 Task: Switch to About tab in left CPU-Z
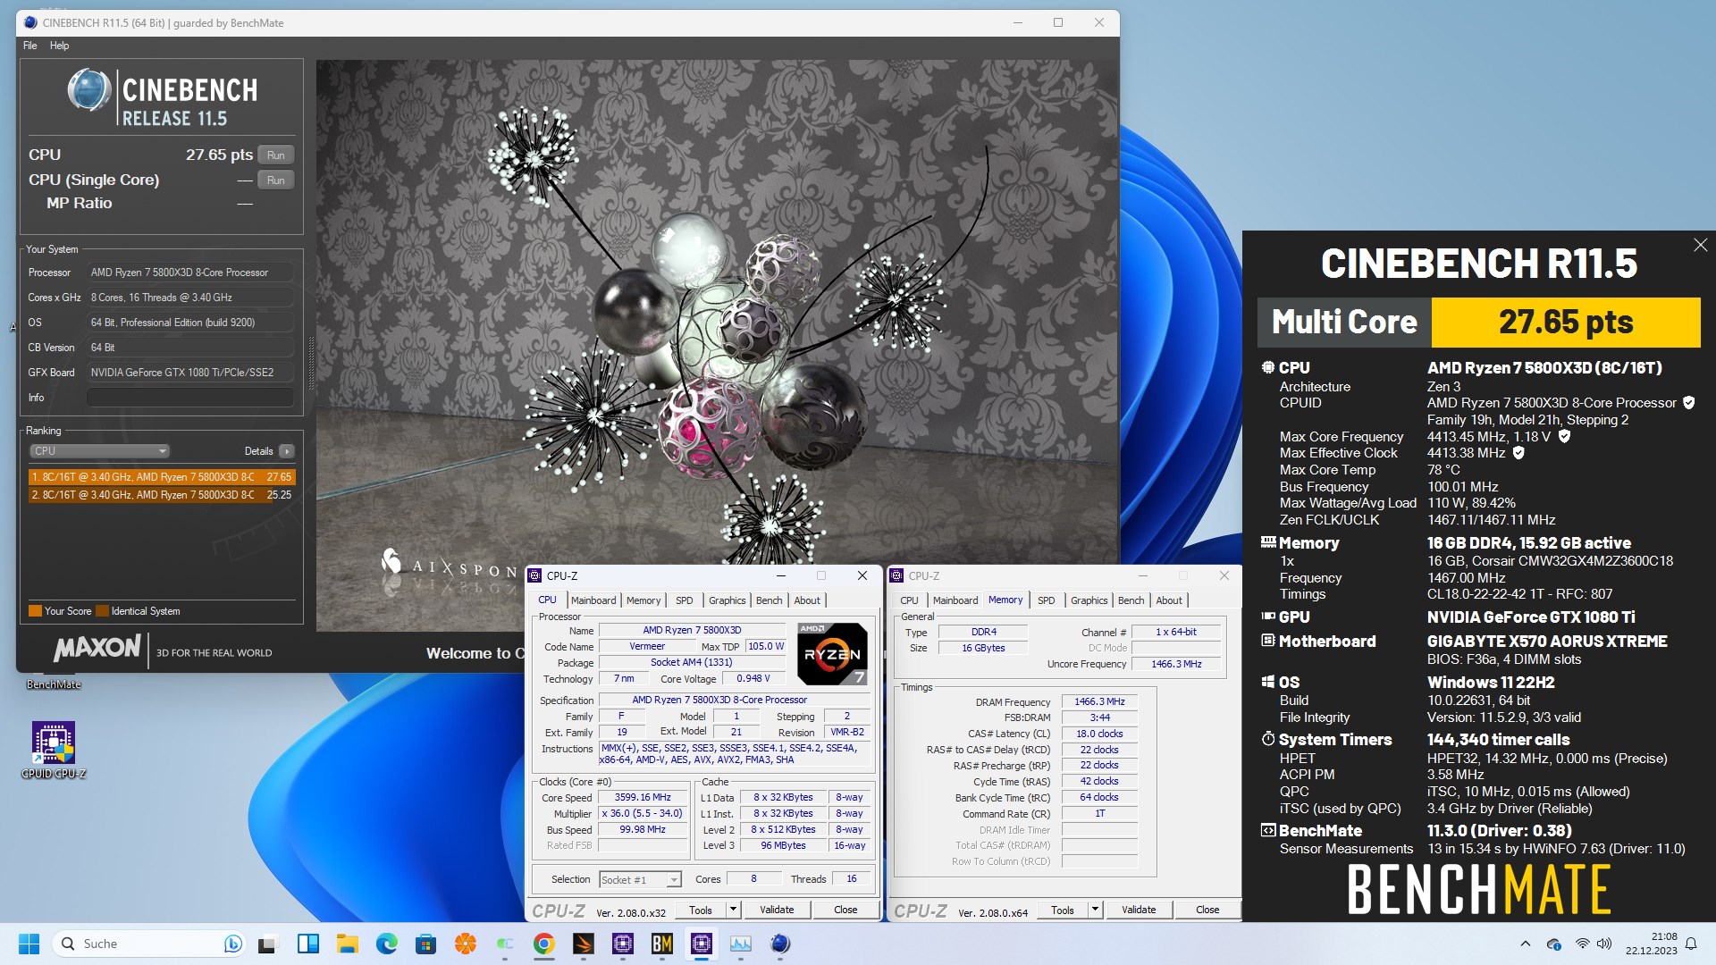(807, 600)
